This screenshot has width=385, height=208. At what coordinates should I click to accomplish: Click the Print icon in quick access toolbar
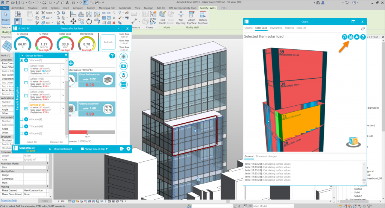coord(44,3)
